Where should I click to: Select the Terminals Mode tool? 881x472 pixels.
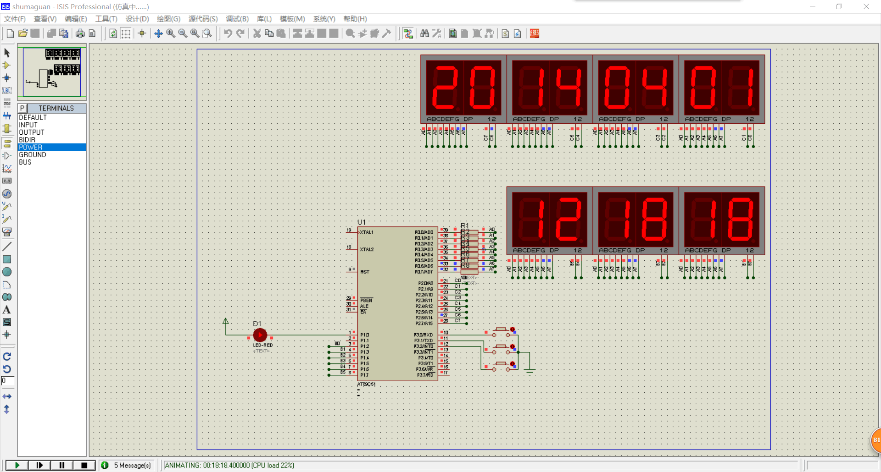[x=7, y=143]
